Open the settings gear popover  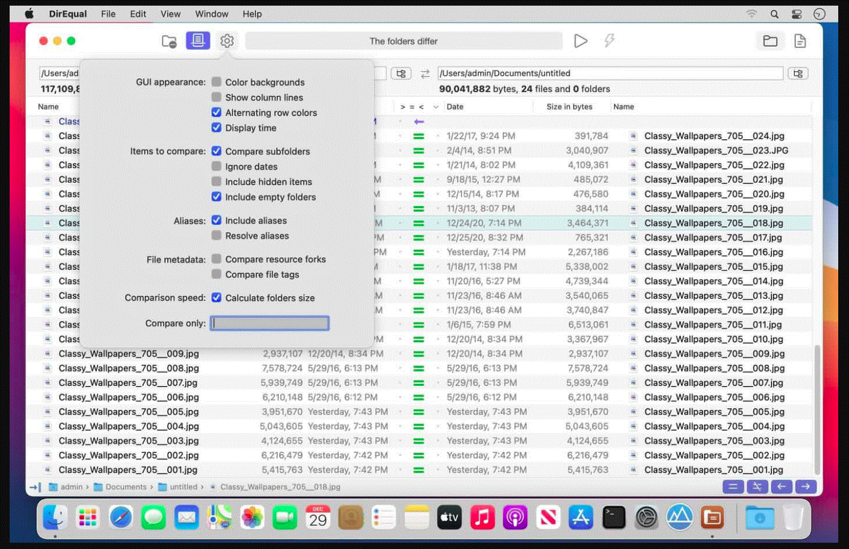(227, 41)
